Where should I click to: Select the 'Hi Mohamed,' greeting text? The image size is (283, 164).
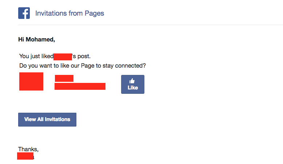click(x=36, y=40)
